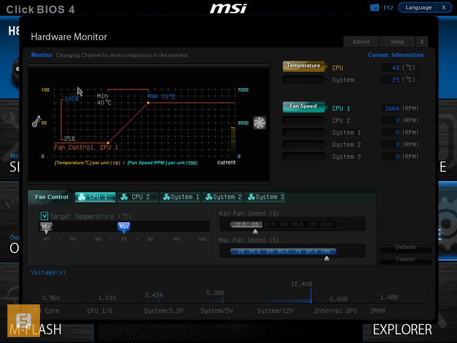Select the Fan Speed badge in Current Information
This screenshot has height=343, width=457.
coord(302,106)
